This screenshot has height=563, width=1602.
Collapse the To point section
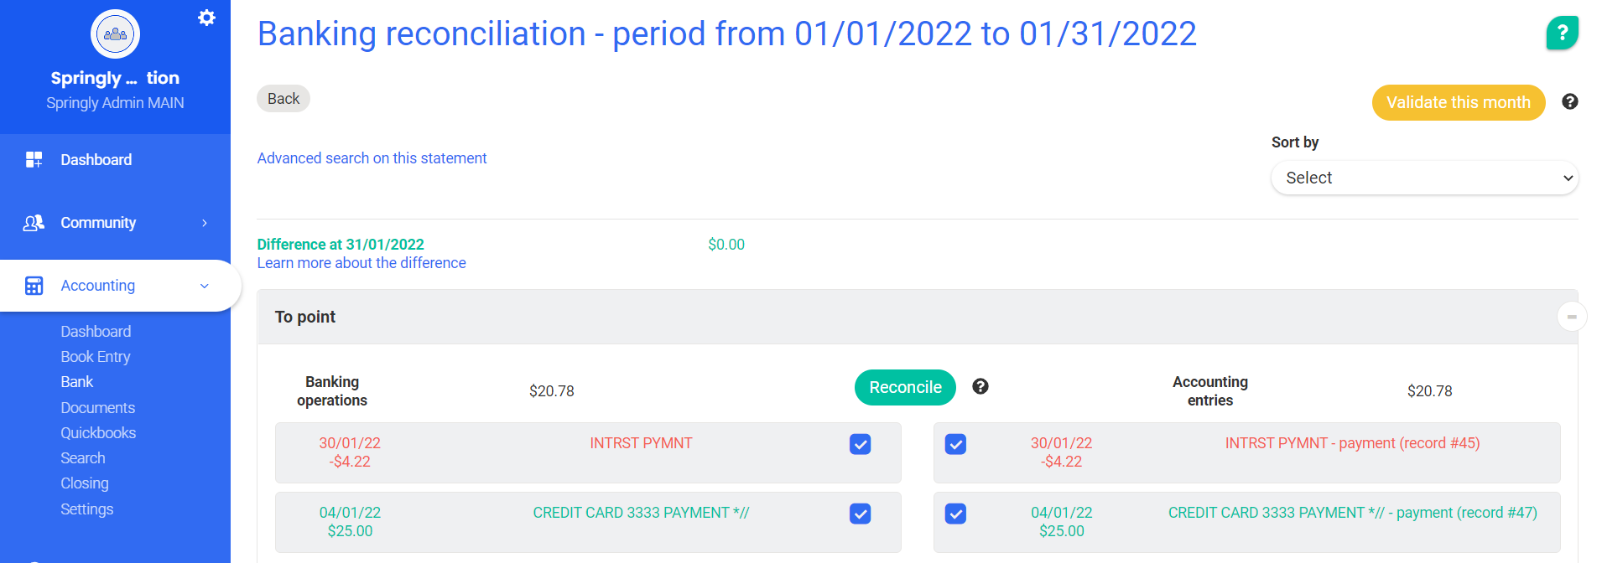1571,317
